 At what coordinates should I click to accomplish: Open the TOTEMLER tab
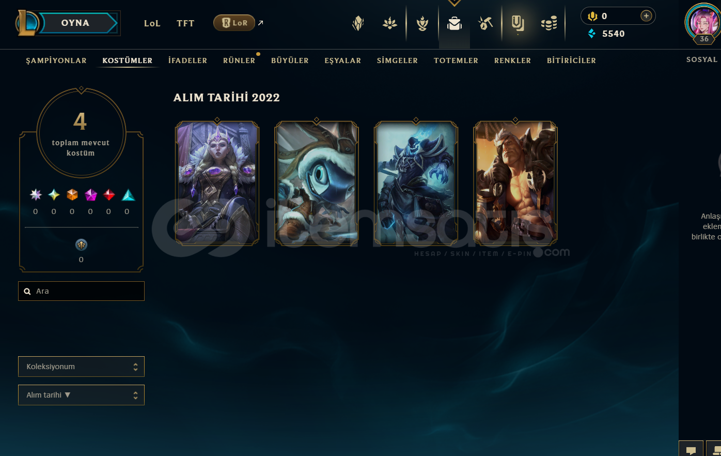pyautogui.click(x=456, y=60)
